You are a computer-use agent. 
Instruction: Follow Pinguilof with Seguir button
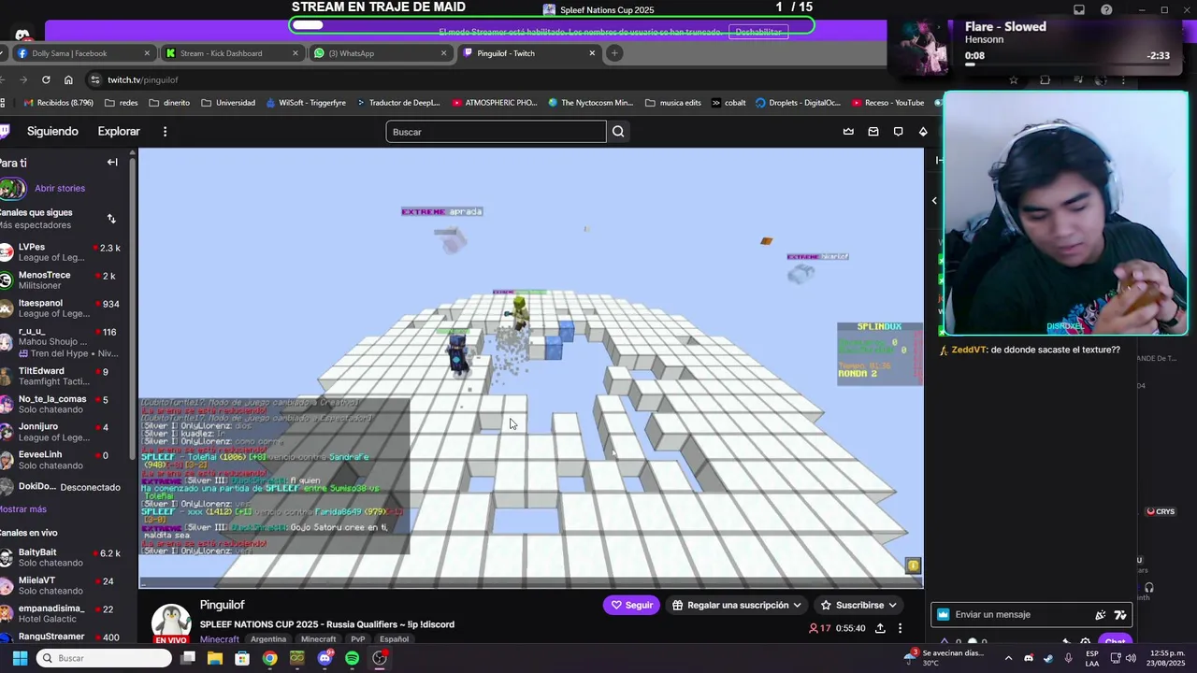(631, 606)
